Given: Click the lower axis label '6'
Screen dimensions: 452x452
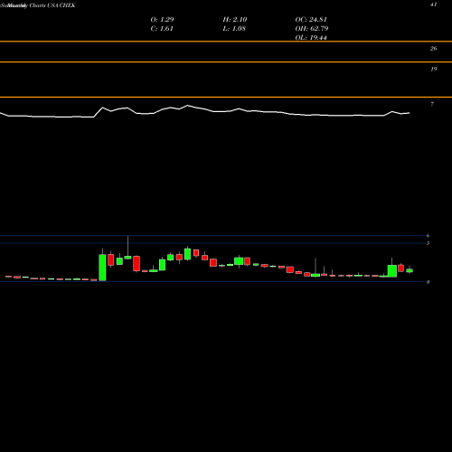Looking at the screenshot, I should [428, 236].
